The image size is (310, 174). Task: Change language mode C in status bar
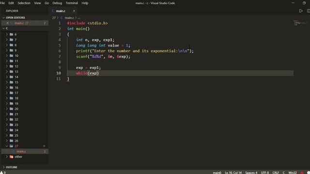tap(283, 173)
